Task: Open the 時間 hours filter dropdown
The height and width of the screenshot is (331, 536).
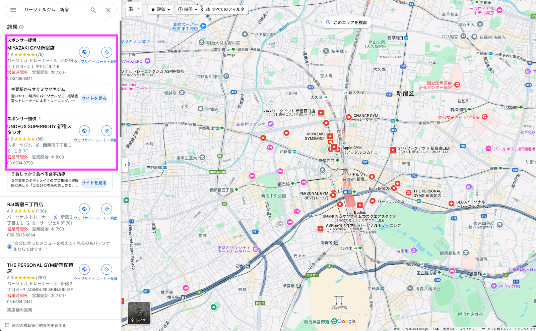Action: [x=188, y=9]
